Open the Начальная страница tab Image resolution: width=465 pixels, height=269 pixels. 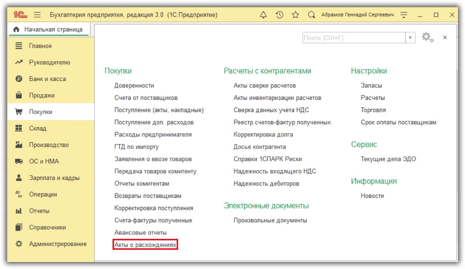49,30
